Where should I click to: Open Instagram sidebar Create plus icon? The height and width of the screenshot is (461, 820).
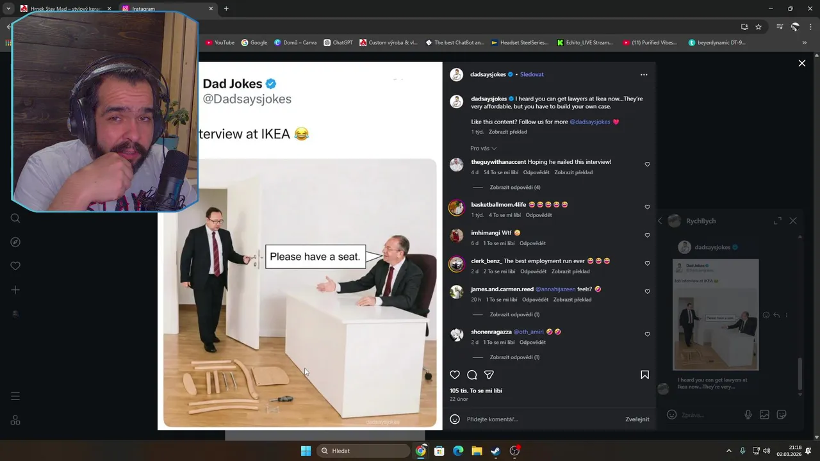click(15, 290)
